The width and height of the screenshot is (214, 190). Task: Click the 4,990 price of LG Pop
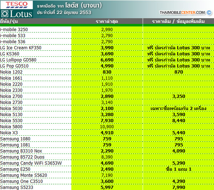coord(107,66)
